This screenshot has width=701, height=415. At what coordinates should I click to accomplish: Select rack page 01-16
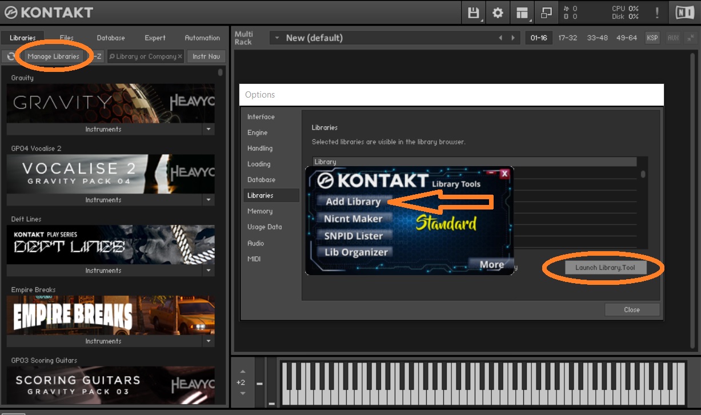539,38
